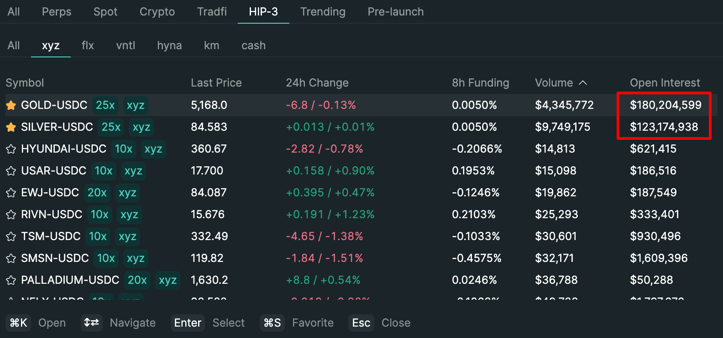The height and width of the screenshot is (338, 723).
Task: Star the EWJ-USDC market
Action: click(11, 193)
